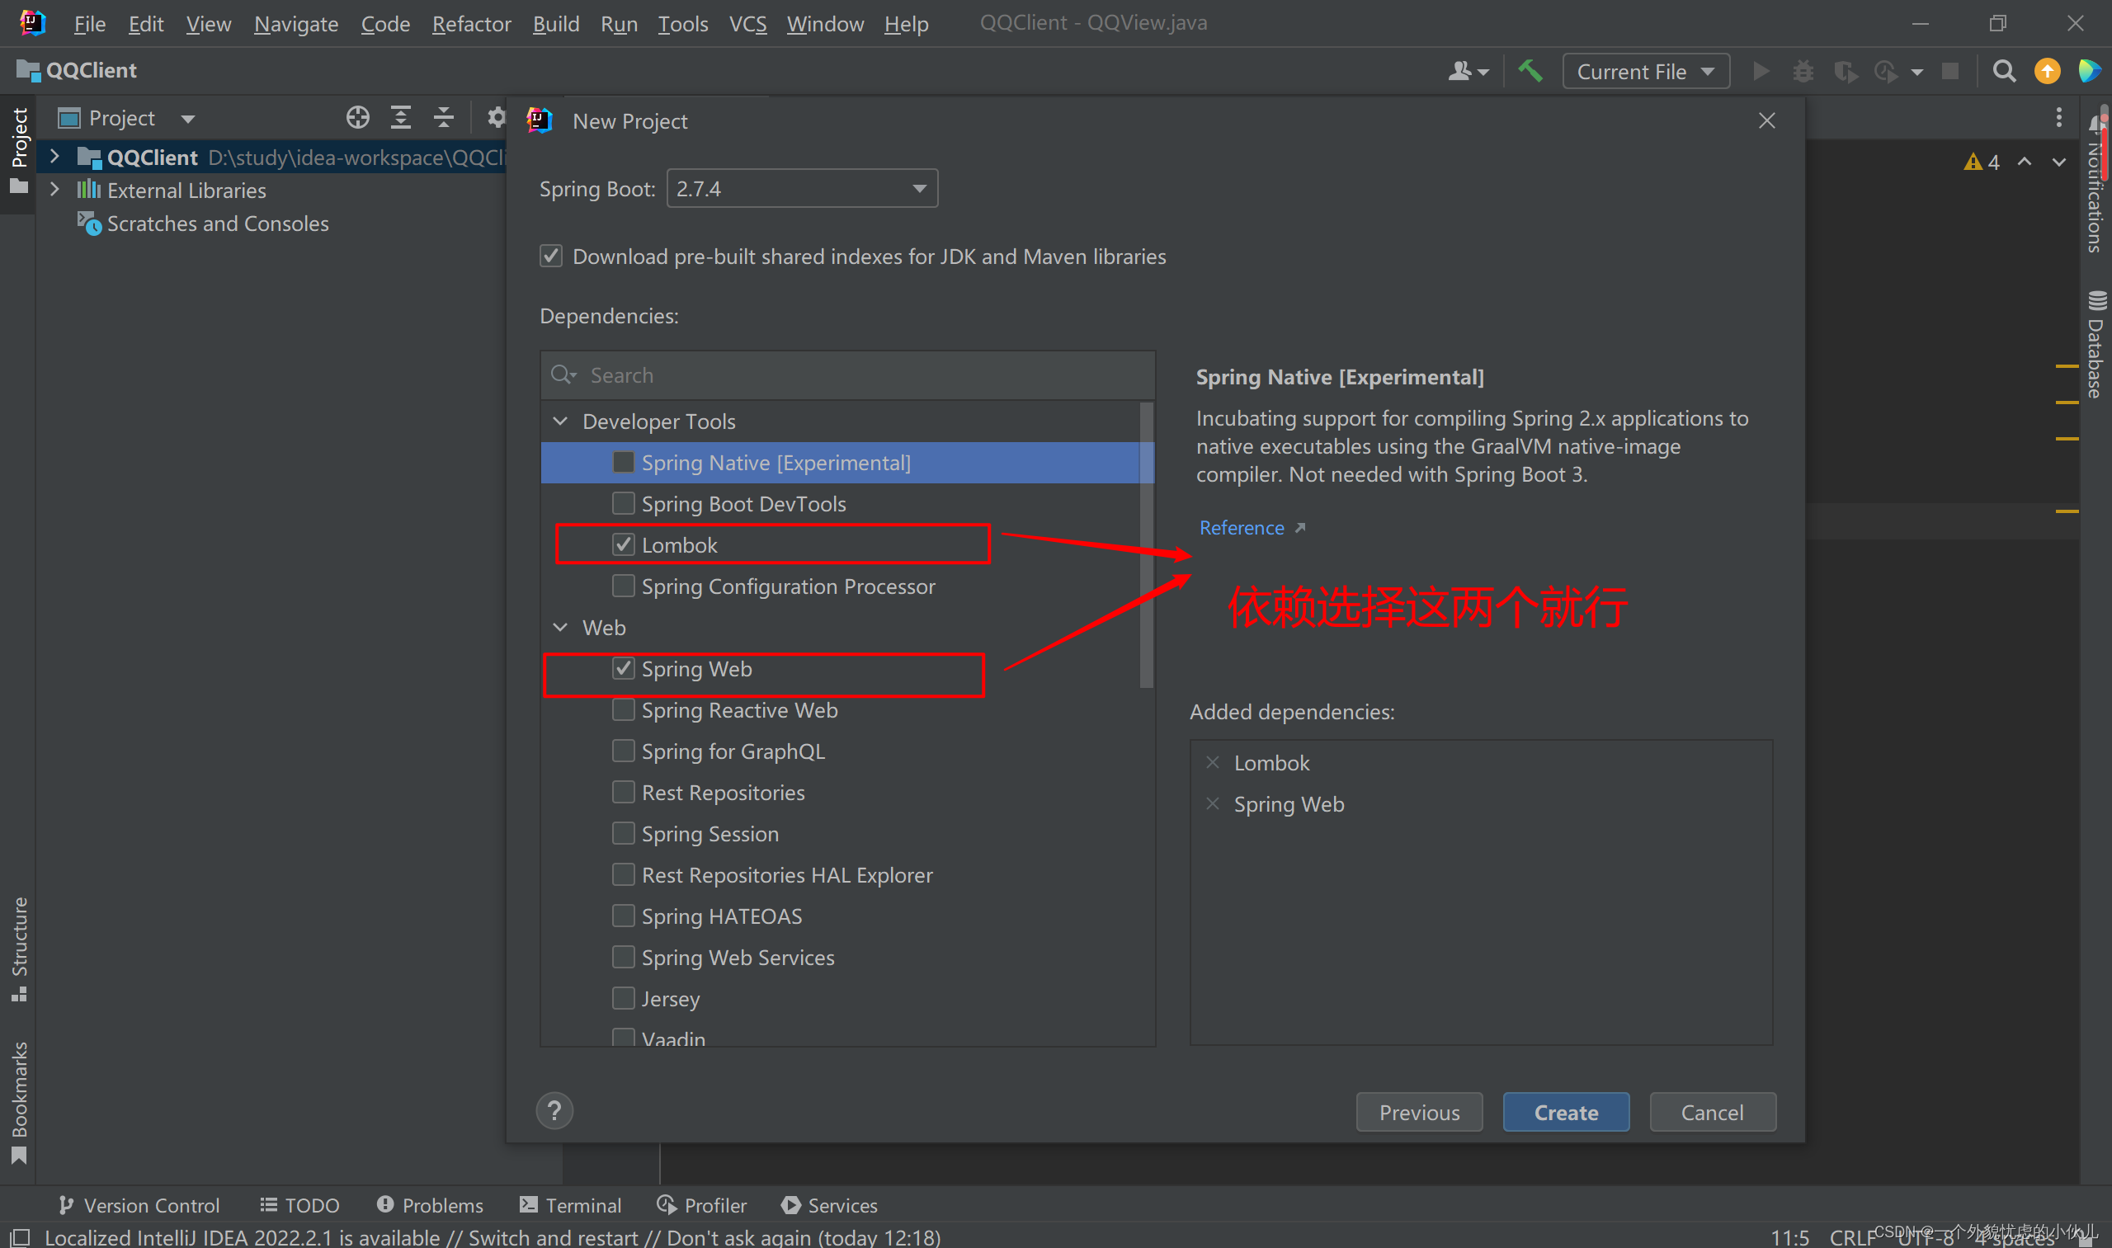Click Collapse All icon in Project panel

[x=443, y=118]
